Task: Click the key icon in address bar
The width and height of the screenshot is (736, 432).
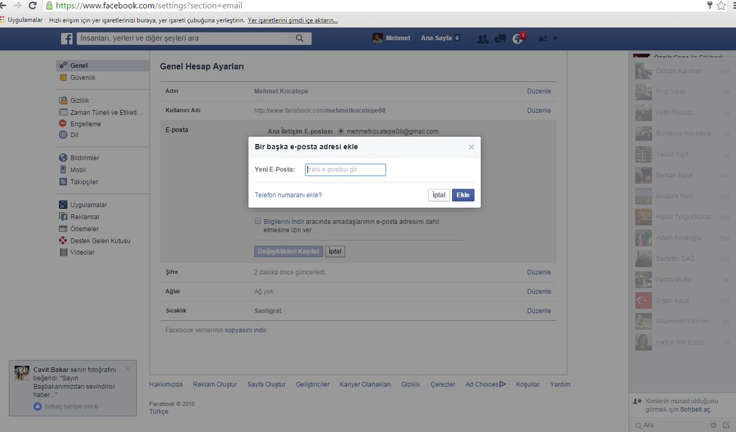Action: point(710,6)
